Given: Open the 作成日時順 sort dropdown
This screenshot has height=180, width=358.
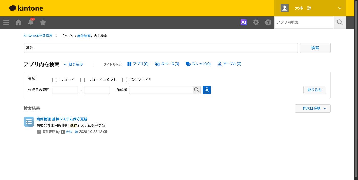Looking at the screenshot, I should [313, 108].
